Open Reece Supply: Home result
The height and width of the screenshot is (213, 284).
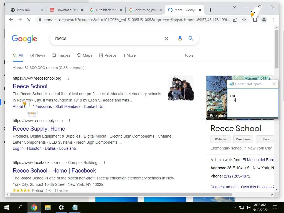coord(39,129)
